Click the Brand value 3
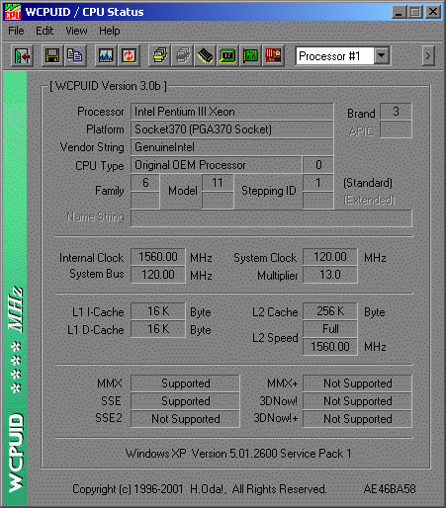 pyautogui.click(x=396, y=112)
